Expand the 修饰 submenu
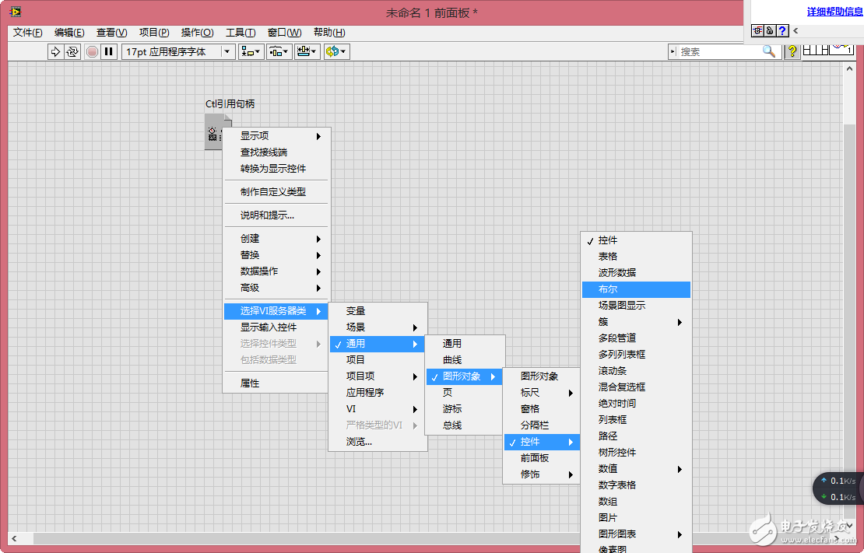 click(543, 474)
